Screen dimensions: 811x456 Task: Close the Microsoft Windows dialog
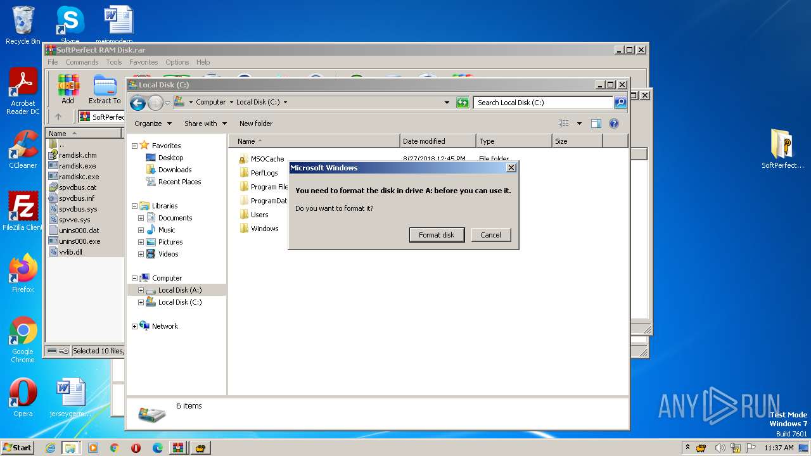(x=511, y=168)
